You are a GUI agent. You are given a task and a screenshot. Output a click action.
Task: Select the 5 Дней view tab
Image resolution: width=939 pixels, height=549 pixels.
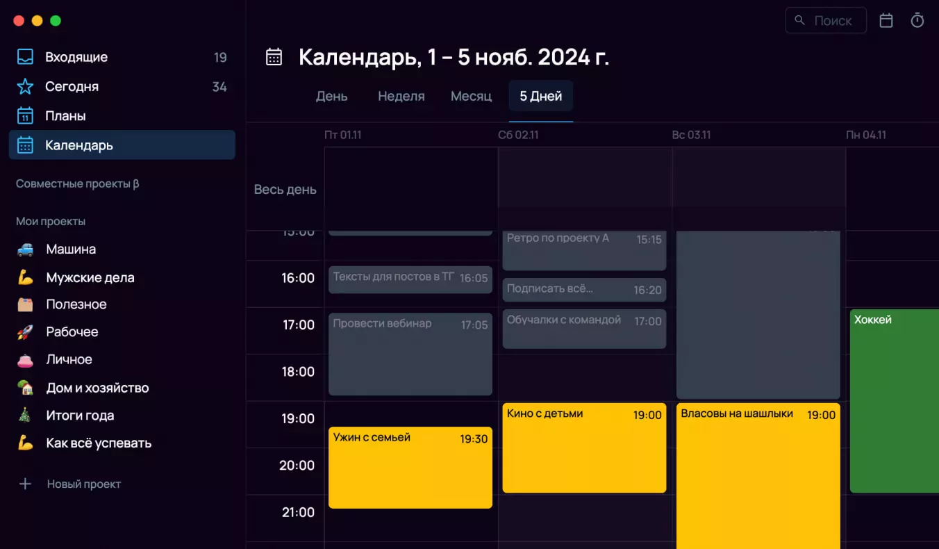[541, 96]
